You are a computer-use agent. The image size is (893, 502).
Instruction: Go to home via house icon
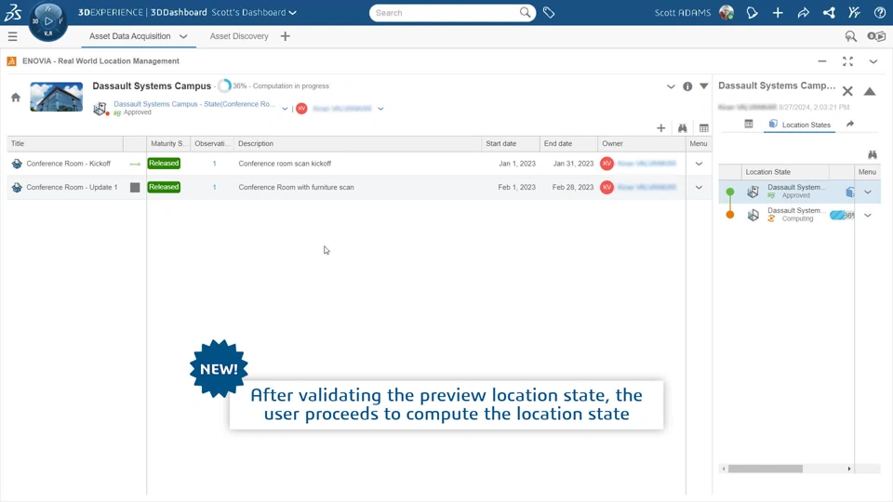[16, 98]
